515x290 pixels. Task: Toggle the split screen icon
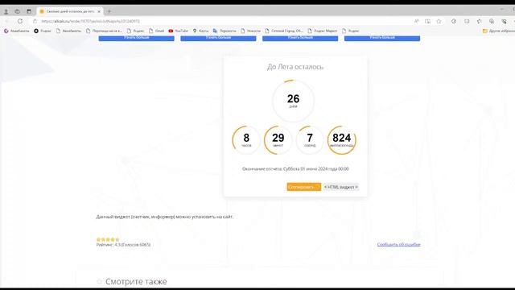click(467, 21)
